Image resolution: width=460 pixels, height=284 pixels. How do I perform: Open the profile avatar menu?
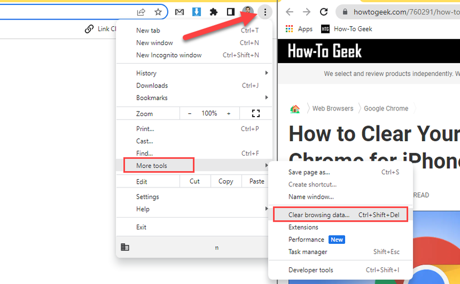click(x=248, y=12)
